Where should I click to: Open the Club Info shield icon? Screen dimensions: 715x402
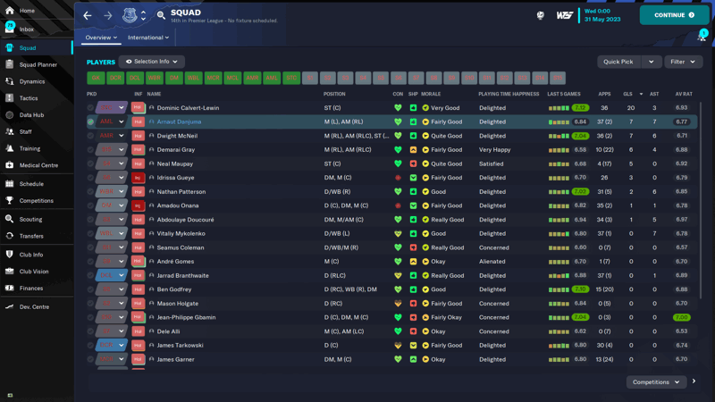[x=10, y=255]
